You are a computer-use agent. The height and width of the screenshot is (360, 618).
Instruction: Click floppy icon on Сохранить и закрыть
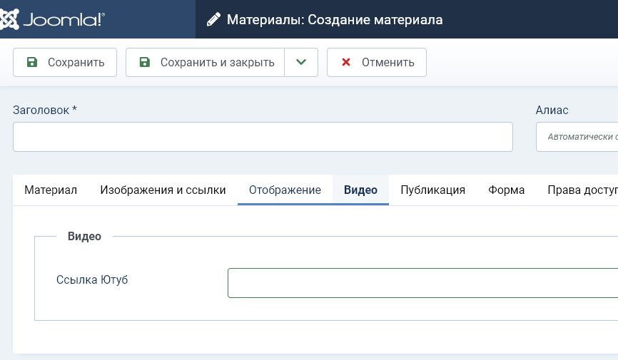(x=145, y=62)
